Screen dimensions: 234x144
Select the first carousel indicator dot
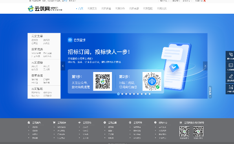click(118, 94)
